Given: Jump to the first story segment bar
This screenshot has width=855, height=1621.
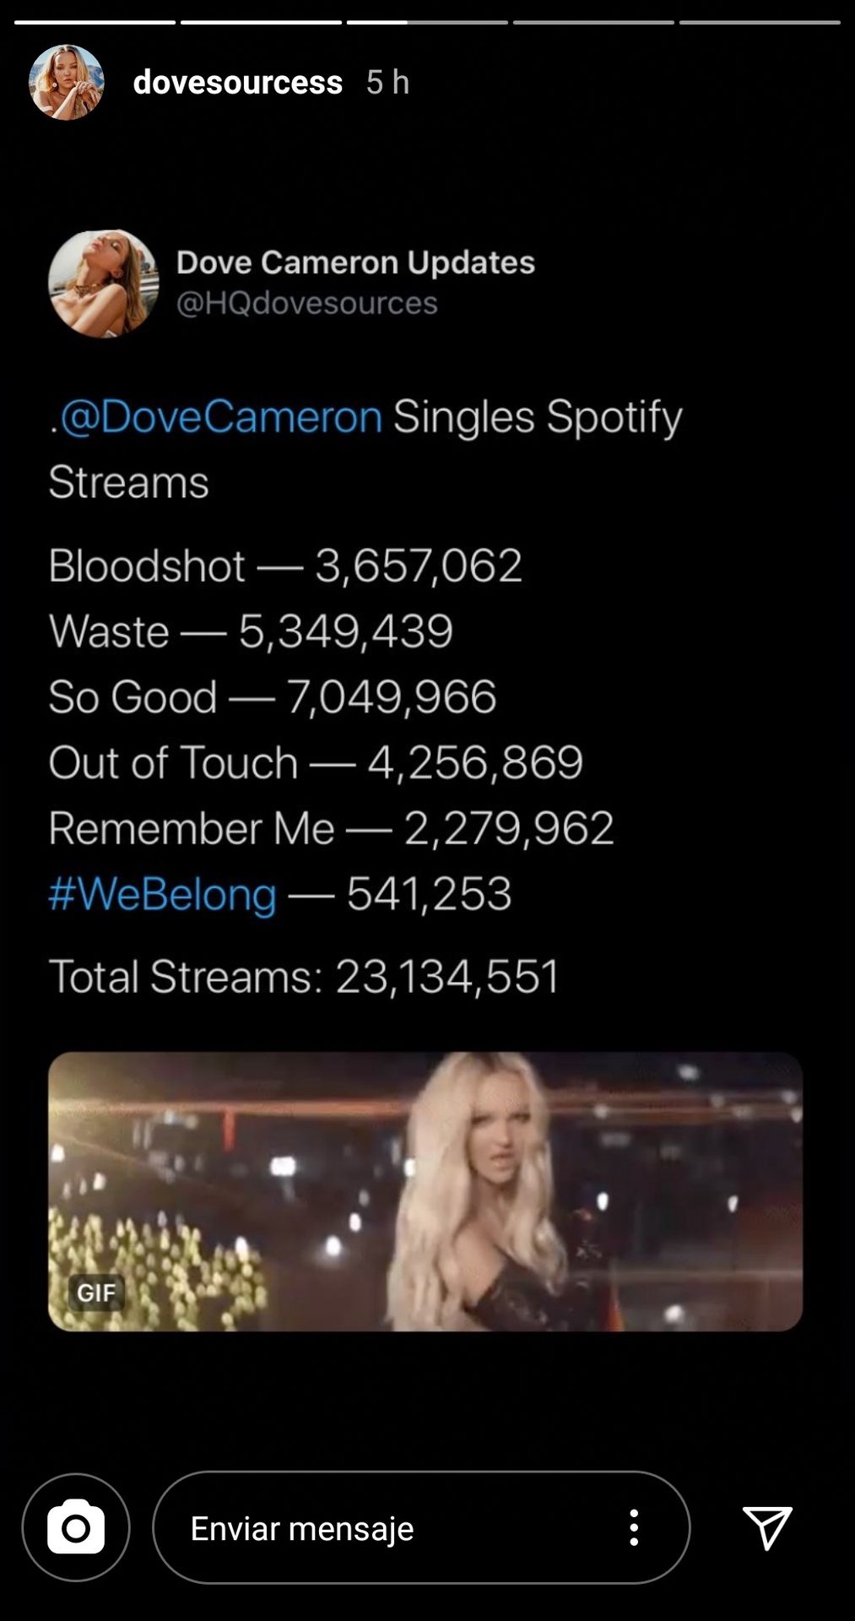Looking at the screenshot, I should pyautogui.click(x=95, y=22).
